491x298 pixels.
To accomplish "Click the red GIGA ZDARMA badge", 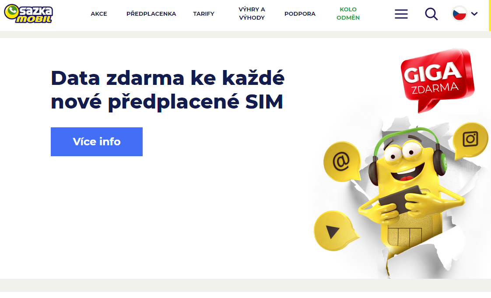I will tap(437, 79).
